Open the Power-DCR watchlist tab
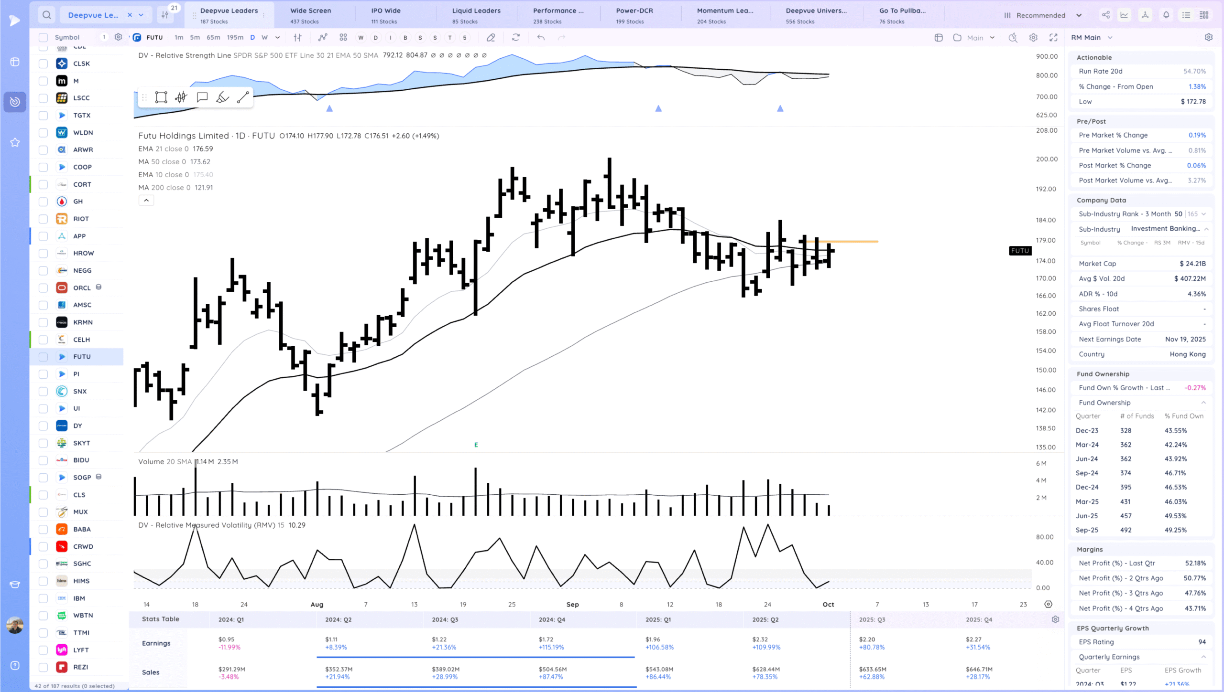The height and width of the screenshot is (692, 1224). click(634, 15)
